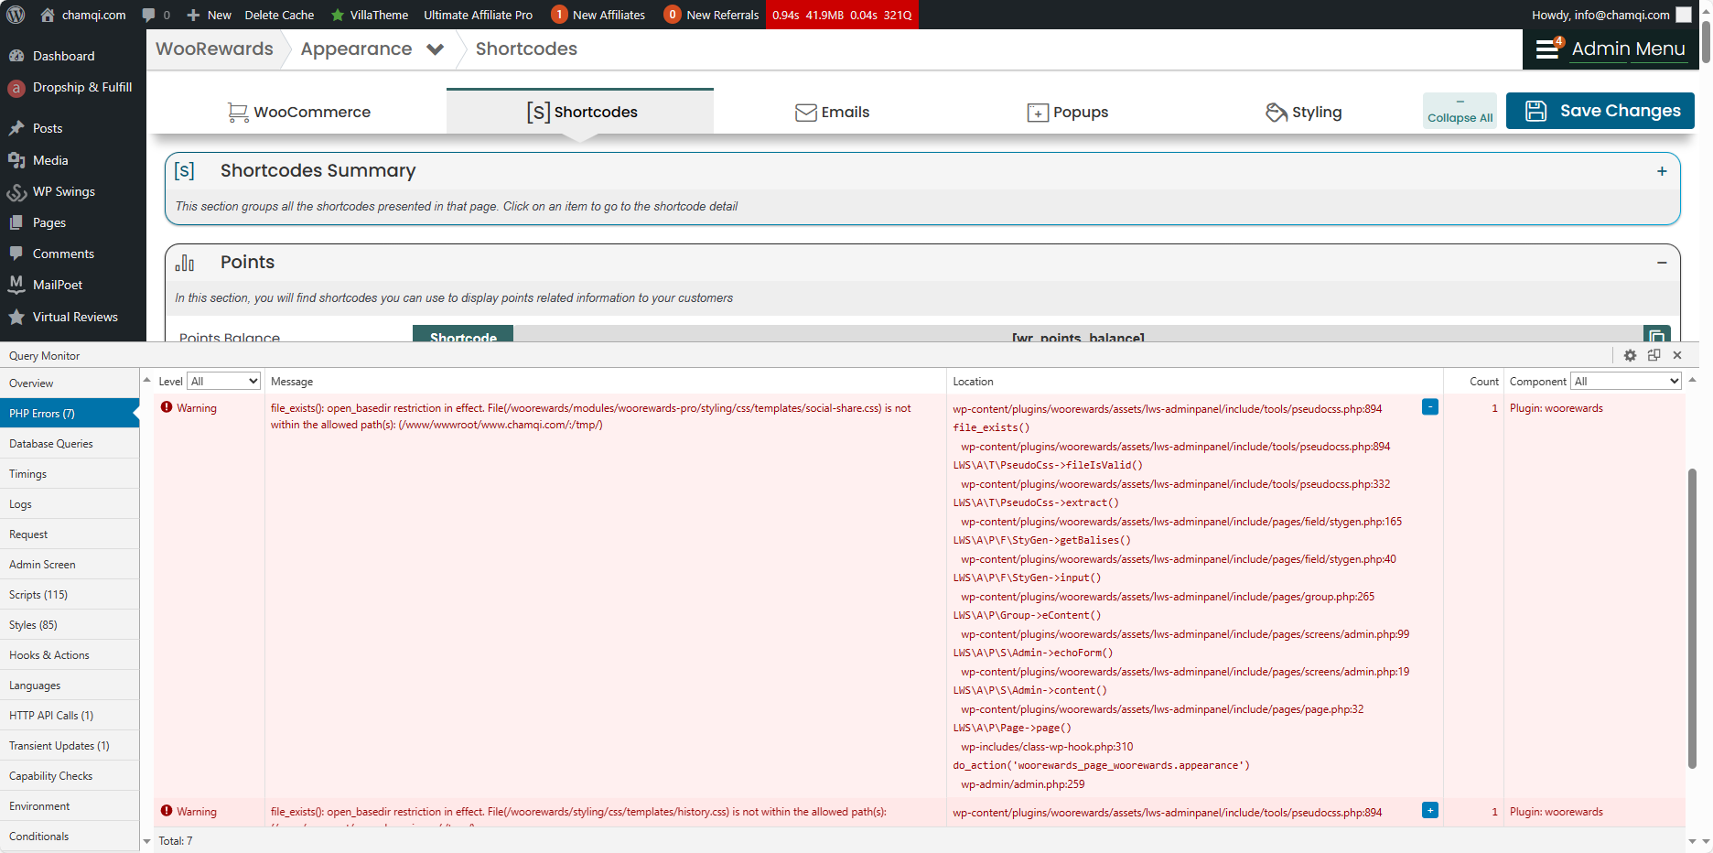
Task: Click the Query Monitor panel scrollbar
Action: tap(1692, 619)
